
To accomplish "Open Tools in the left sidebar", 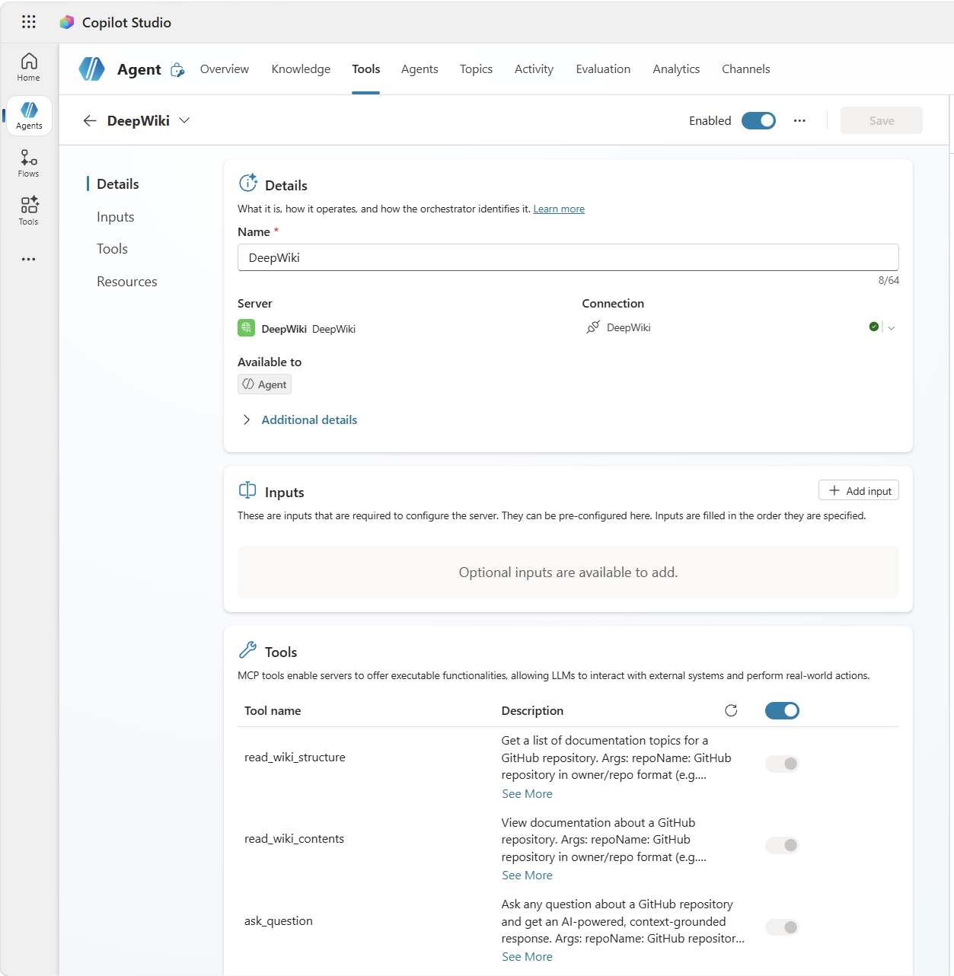I will tap(29, 211).
